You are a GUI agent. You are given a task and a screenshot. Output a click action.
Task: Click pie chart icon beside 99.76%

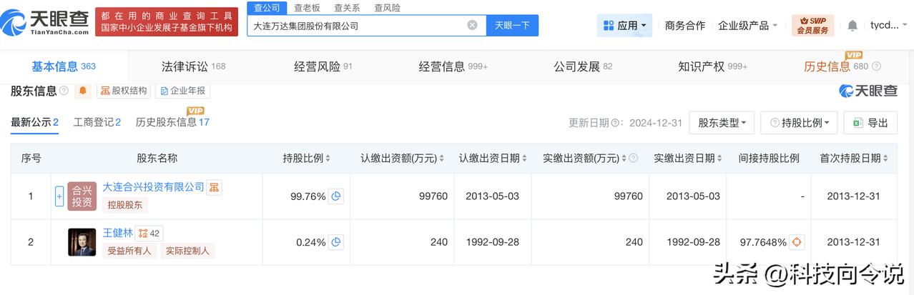(x=336, y=196)
